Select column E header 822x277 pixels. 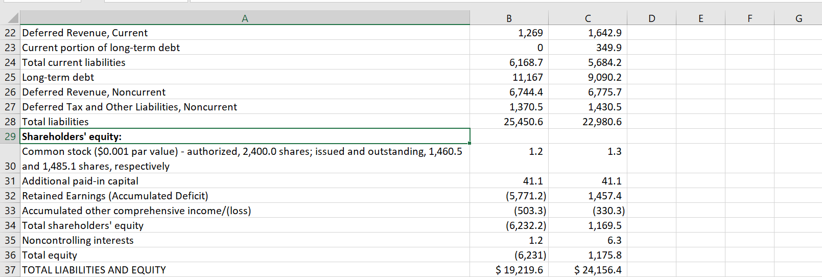click(700, 18)
